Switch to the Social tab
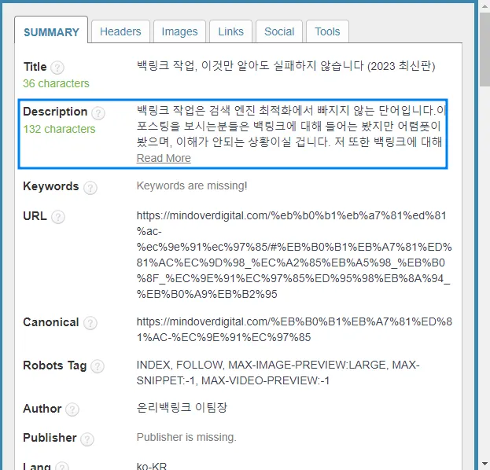This screenshot has width=490, height=470. pos(279,31)
